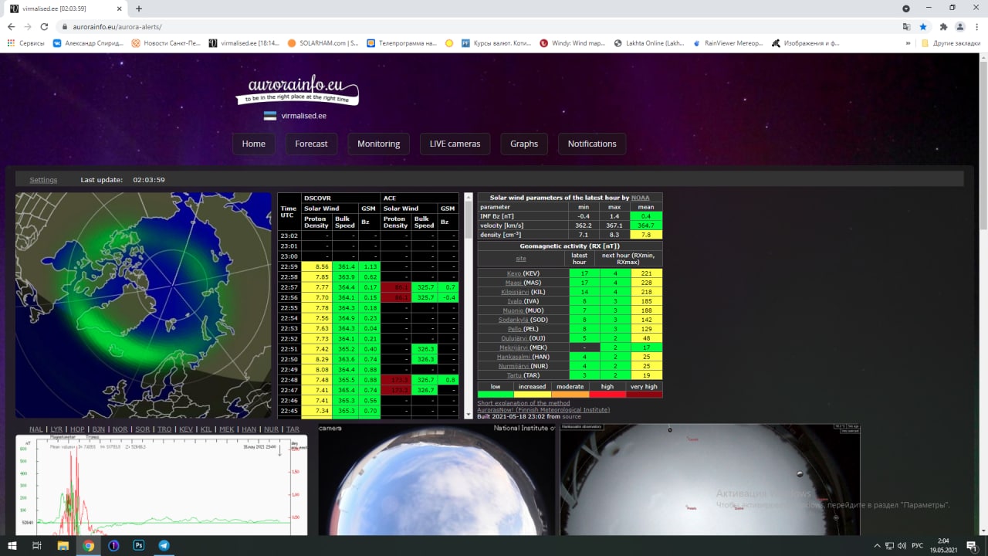
Task: Open the tab search dropdown arrow
Action: pyautogui.click(x=906, y=8)
